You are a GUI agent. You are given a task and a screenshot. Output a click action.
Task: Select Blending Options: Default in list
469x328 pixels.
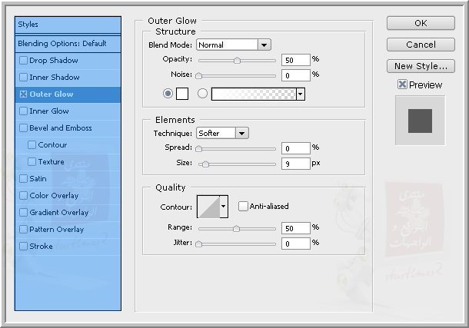tap(68, 44)
